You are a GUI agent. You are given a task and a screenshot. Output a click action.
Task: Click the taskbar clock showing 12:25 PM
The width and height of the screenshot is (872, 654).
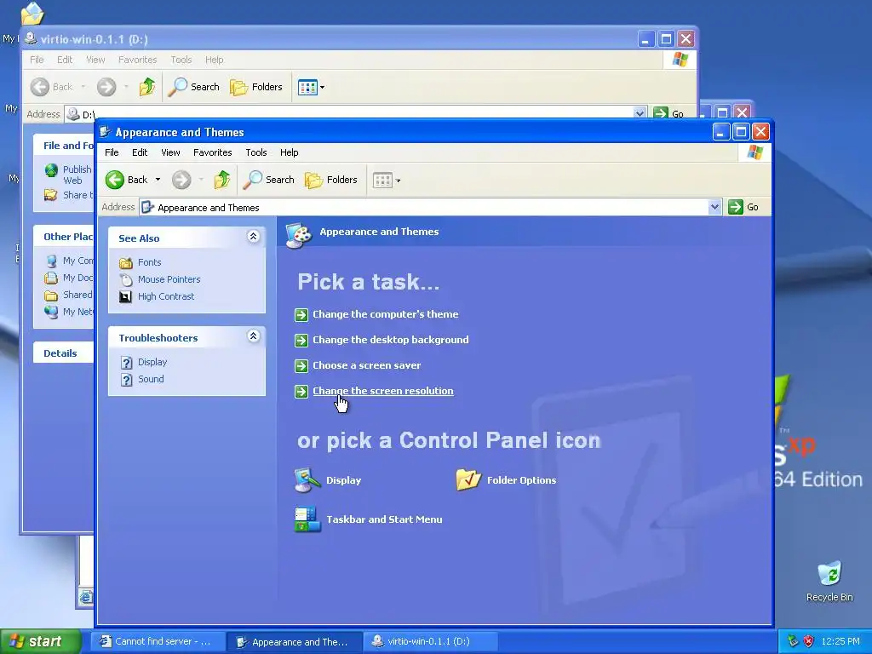tap(840, 641)
